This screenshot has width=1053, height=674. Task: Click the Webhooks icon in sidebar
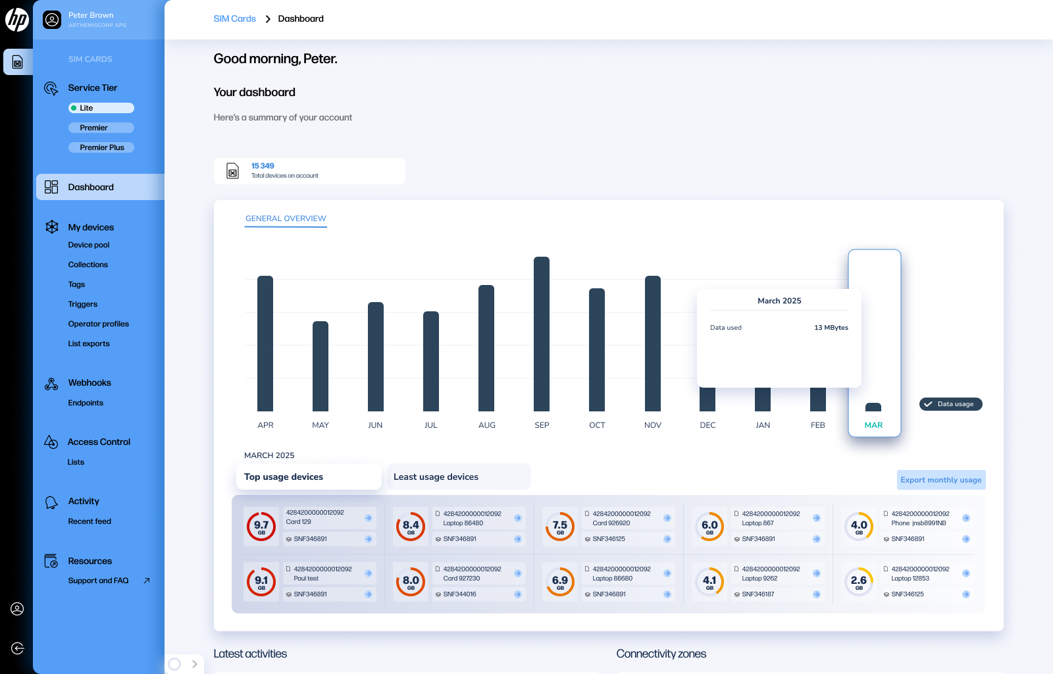(51, 384)
